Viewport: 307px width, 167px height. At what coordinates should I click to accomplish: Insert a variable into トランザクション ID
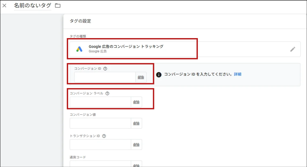(136, 145)
